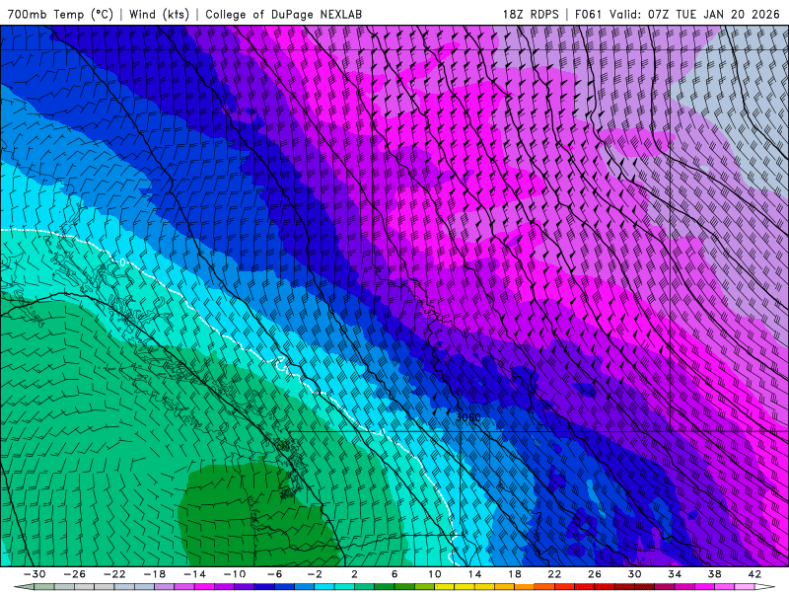789x592 pixels.
Task: Click the "26" colorbar value
Action: [x=595, y=574]
